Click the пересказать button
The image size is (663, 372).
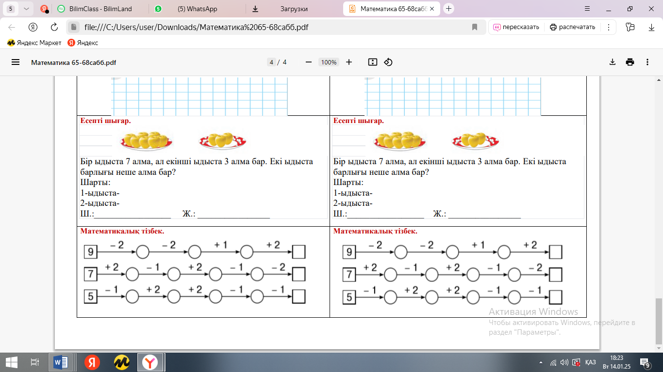pos(516,27)
